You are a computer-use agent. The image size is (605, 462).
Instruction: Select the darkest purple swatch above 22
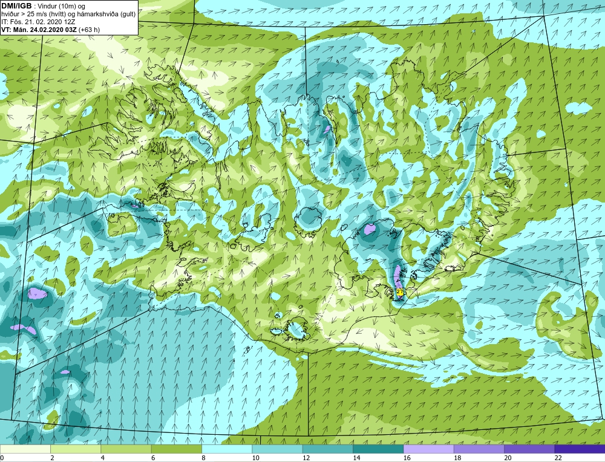point(580,449)
